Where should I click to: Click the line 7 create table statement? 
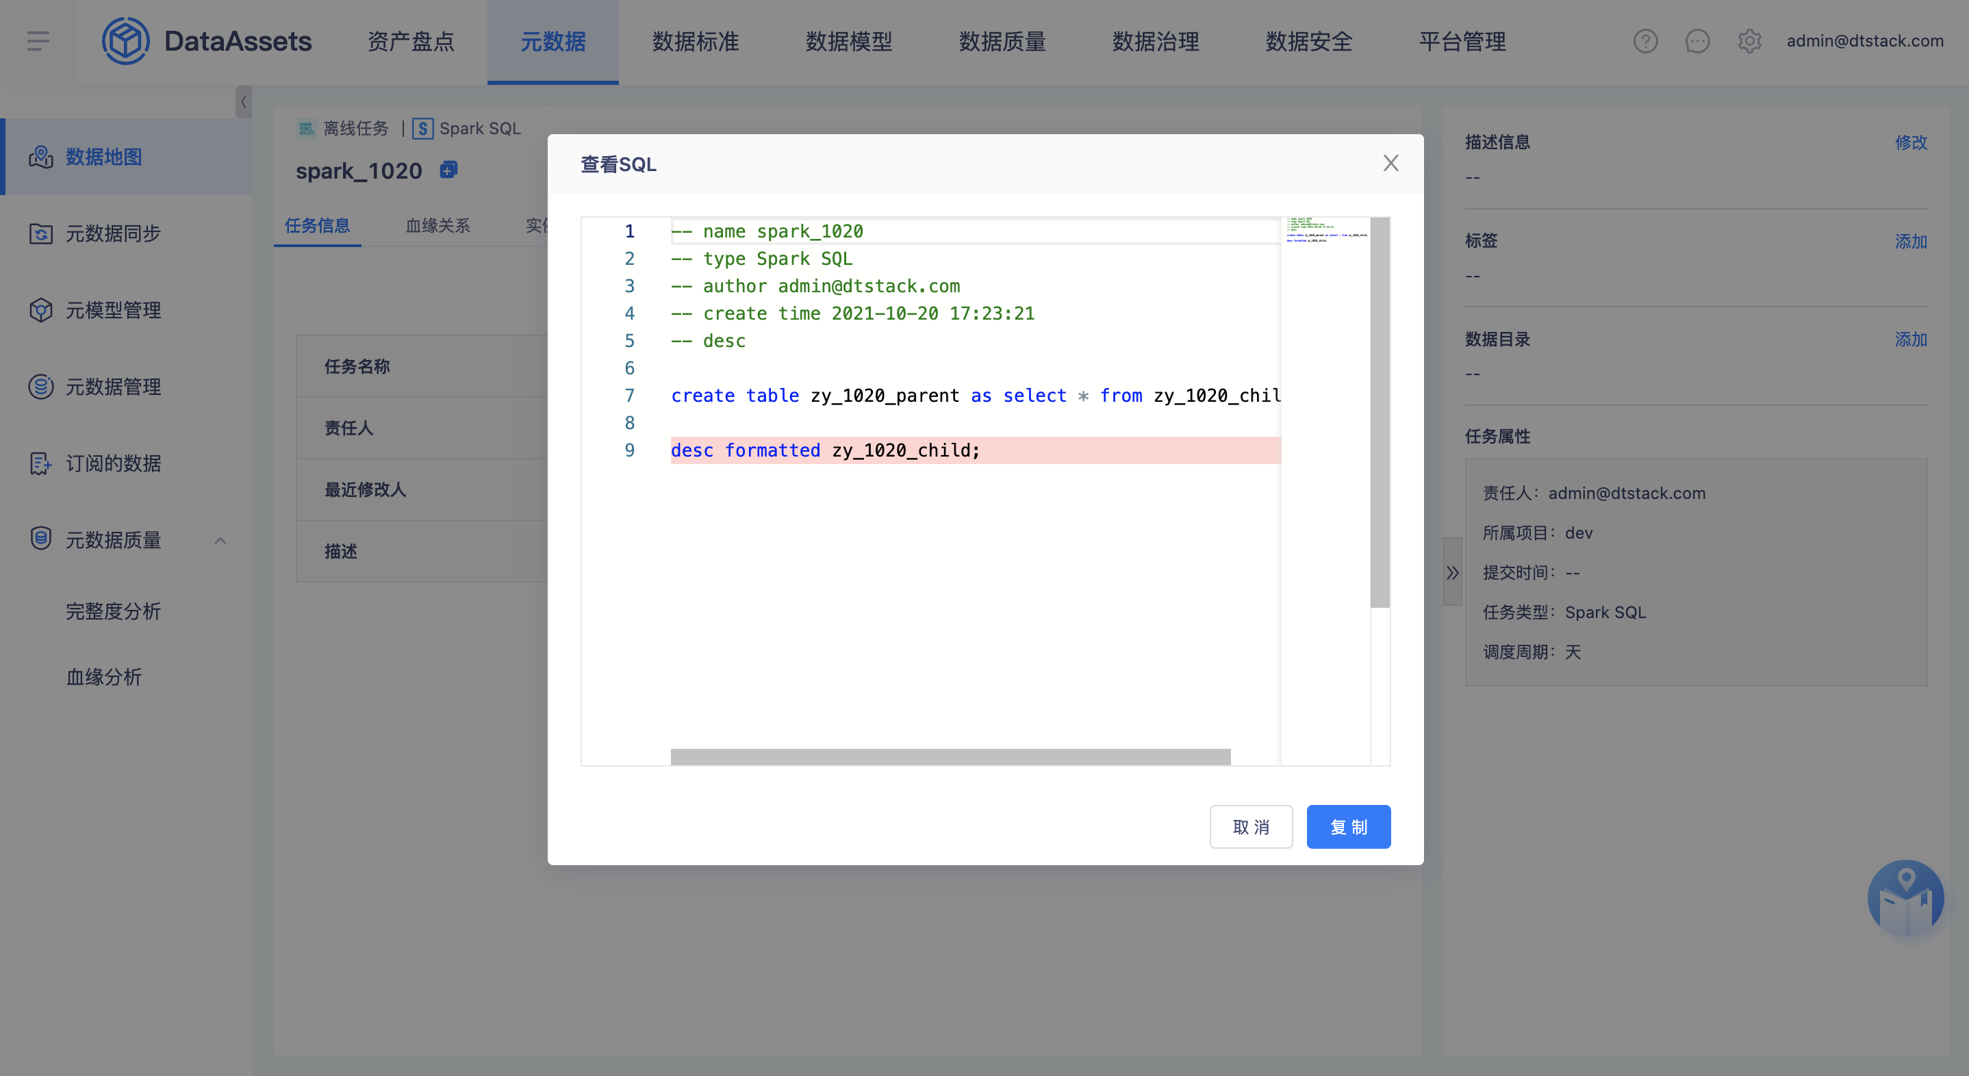976,395
